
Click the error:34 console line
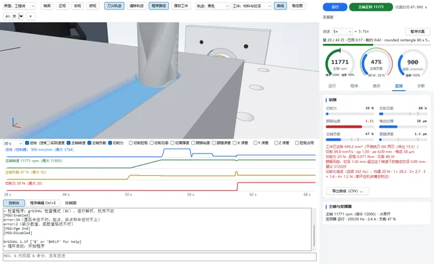52,220
